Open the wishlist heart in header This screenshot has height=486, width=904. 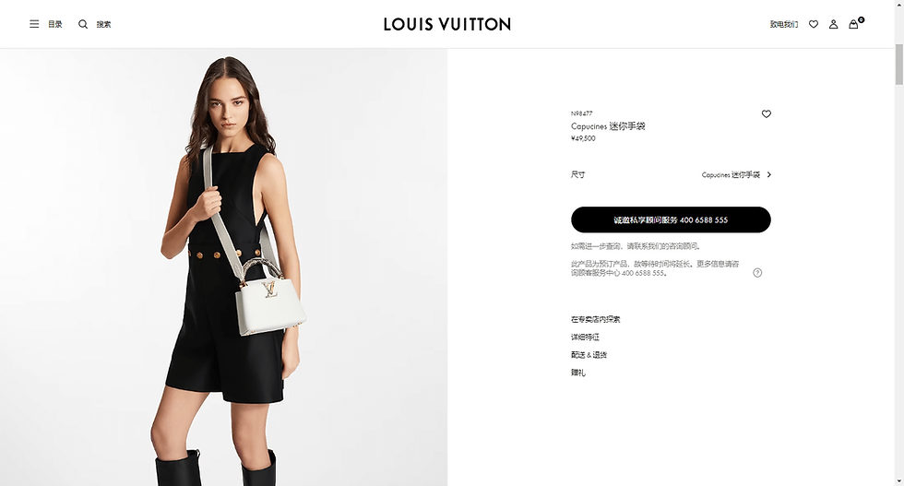coord(814,24)
